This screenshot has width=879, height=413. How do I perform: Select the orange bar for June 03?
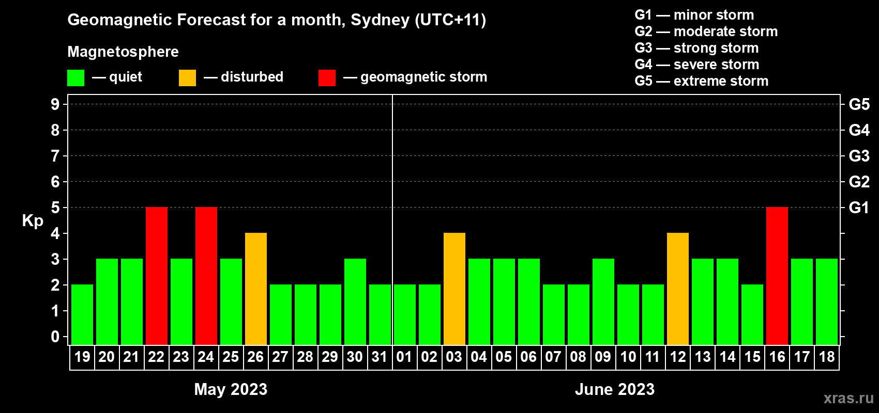(x=454, y=289)
